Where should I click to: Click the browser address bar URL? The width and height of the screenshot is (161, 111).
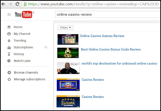tap(93, 4)
